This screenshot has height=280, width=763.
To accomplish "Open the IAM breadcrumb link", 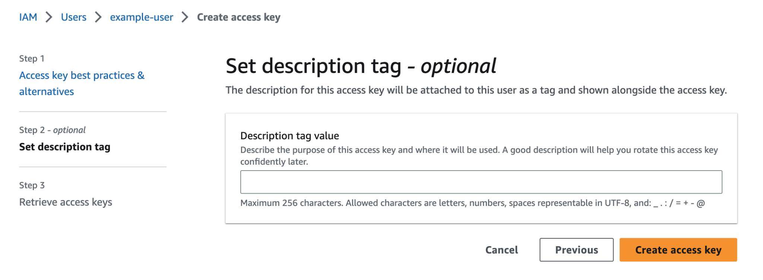I will 28,17.
